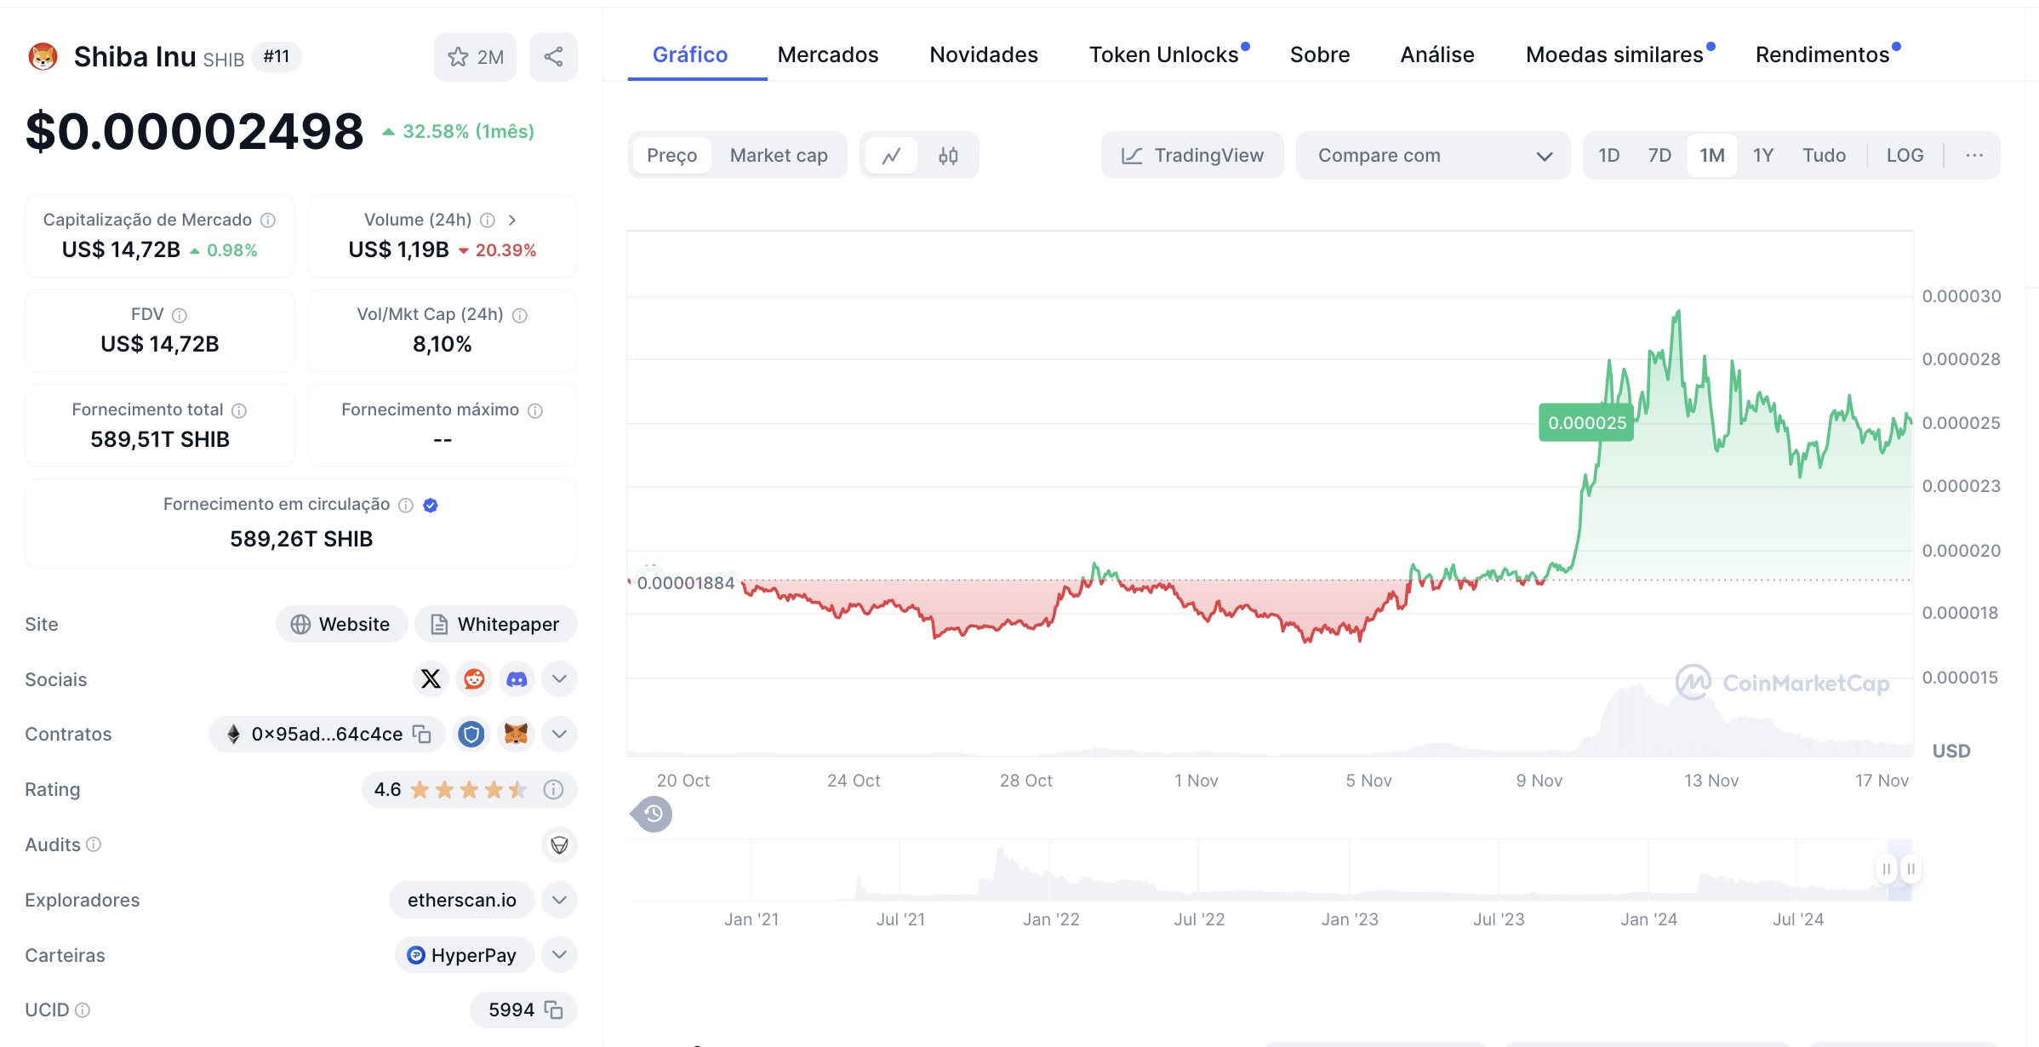
Task: Expand Exploradores list chevron
Action: pos(559,900)
